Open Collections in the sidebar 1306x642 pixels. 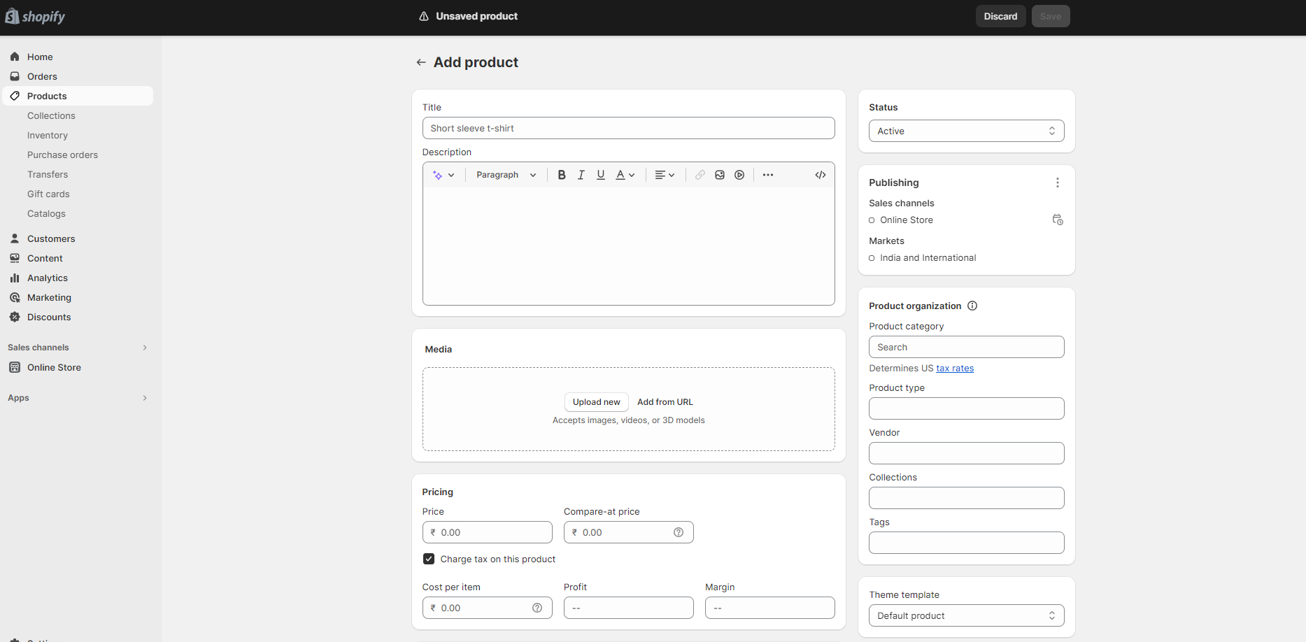point(51,115)
